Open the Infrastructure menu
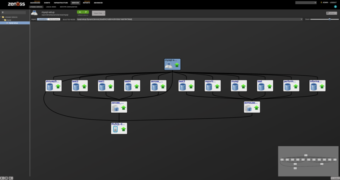This screenshot has height=180, width=340. point(61,3)
